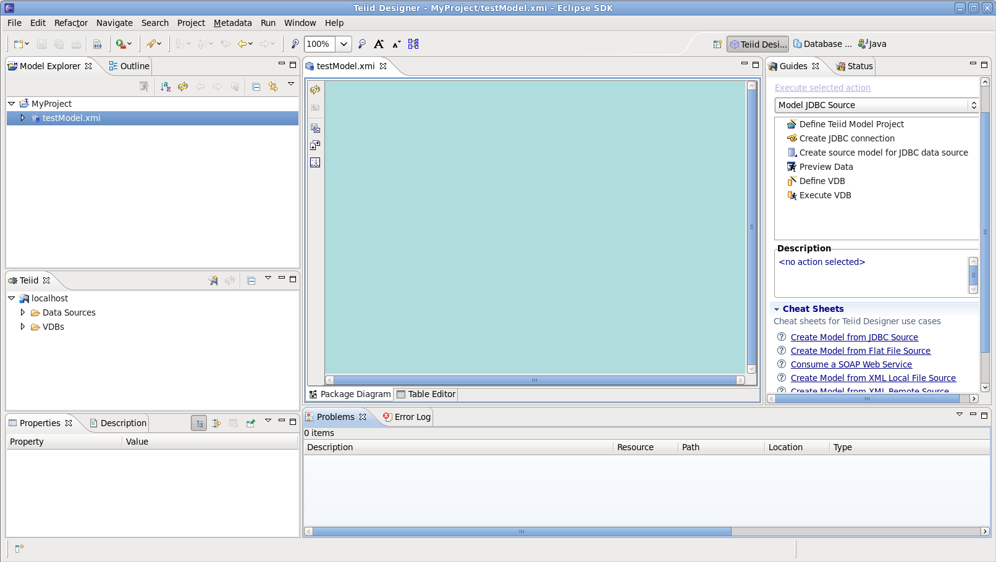Open the Model JDBC Source action set combo

(877, 105)
